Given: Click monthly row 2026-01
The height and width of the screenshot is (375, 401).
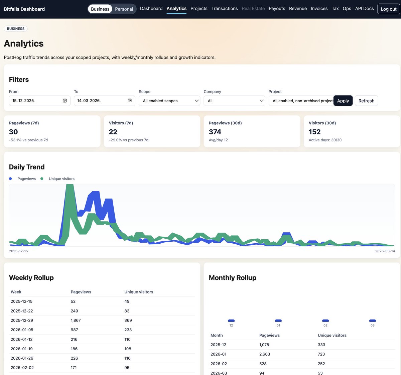Looking at the screenshot, I should click(x=302, y=354).
